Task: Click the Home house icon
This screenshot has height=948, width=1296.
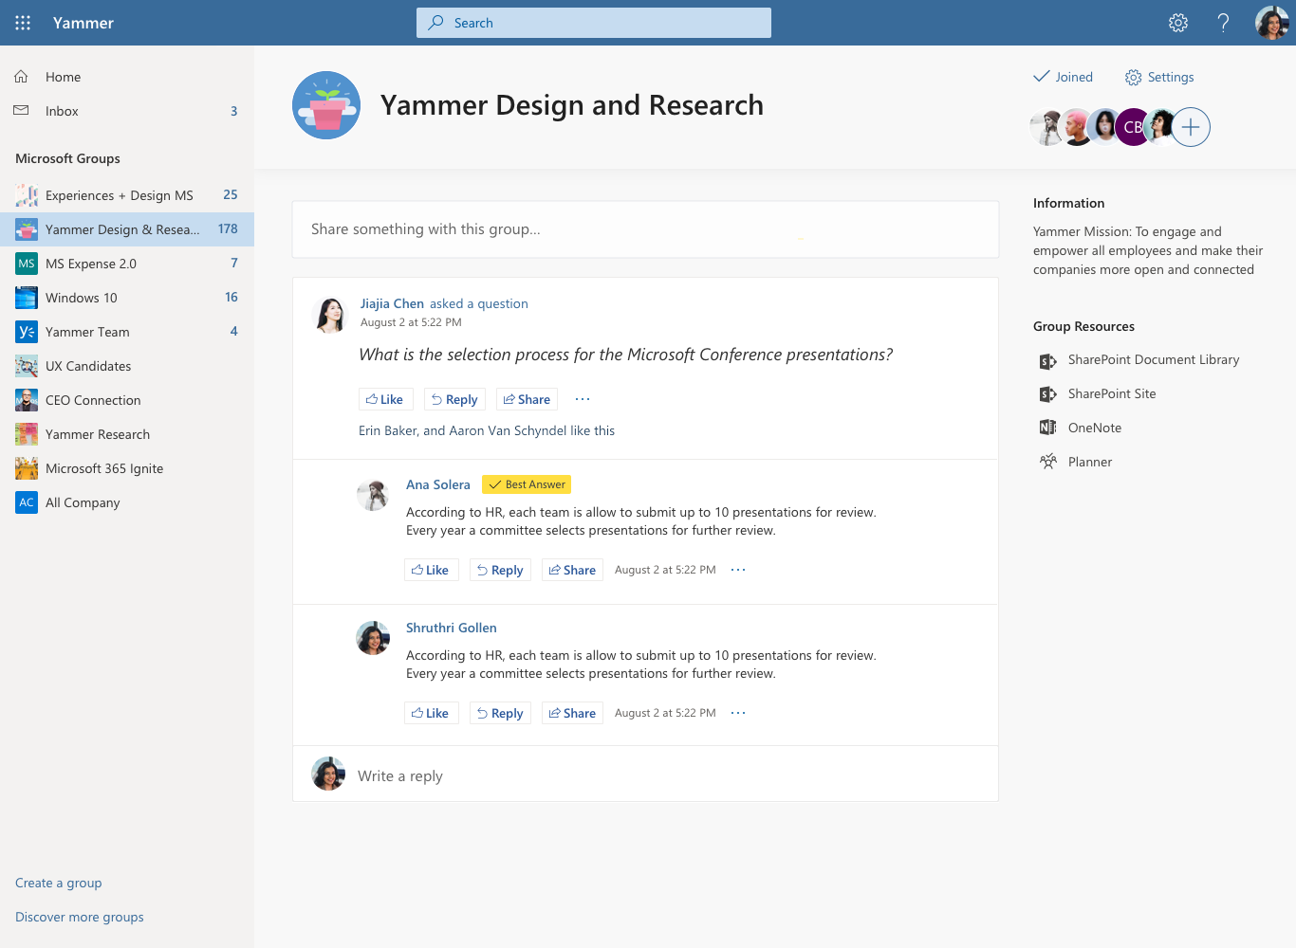Action: 21,76
